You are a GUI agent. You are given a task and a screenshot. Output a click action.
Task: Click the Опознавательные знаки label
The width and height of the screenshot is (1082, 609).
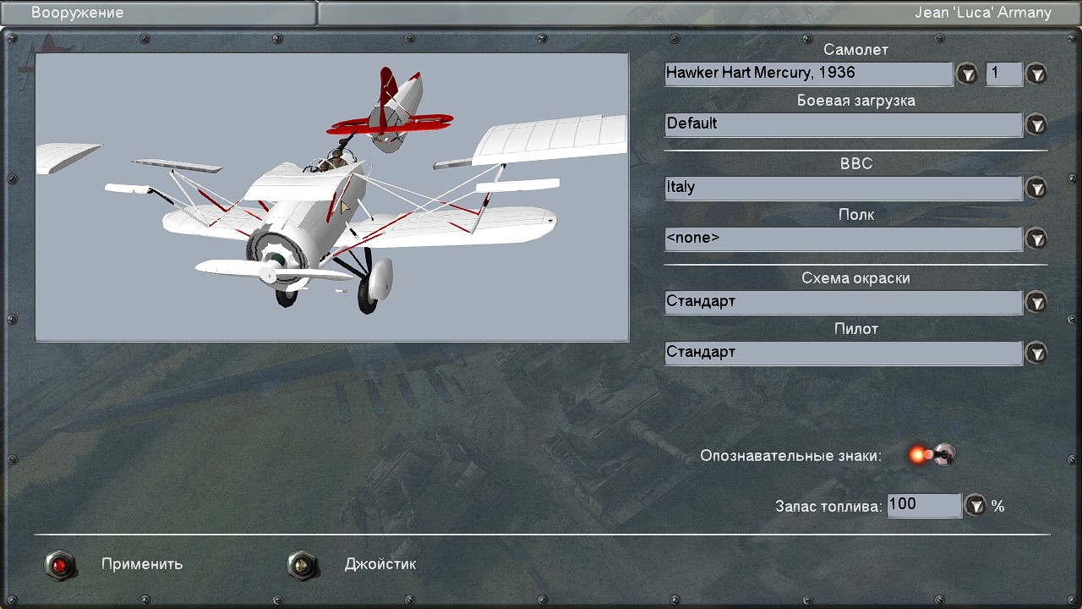(x=791, y=457)
